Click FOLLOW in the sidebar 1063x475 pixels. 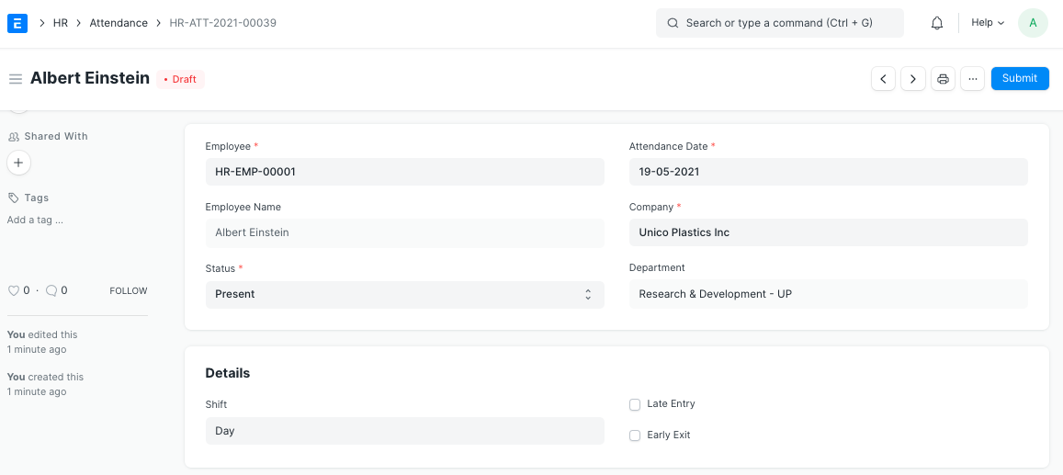tap(129, 291)
